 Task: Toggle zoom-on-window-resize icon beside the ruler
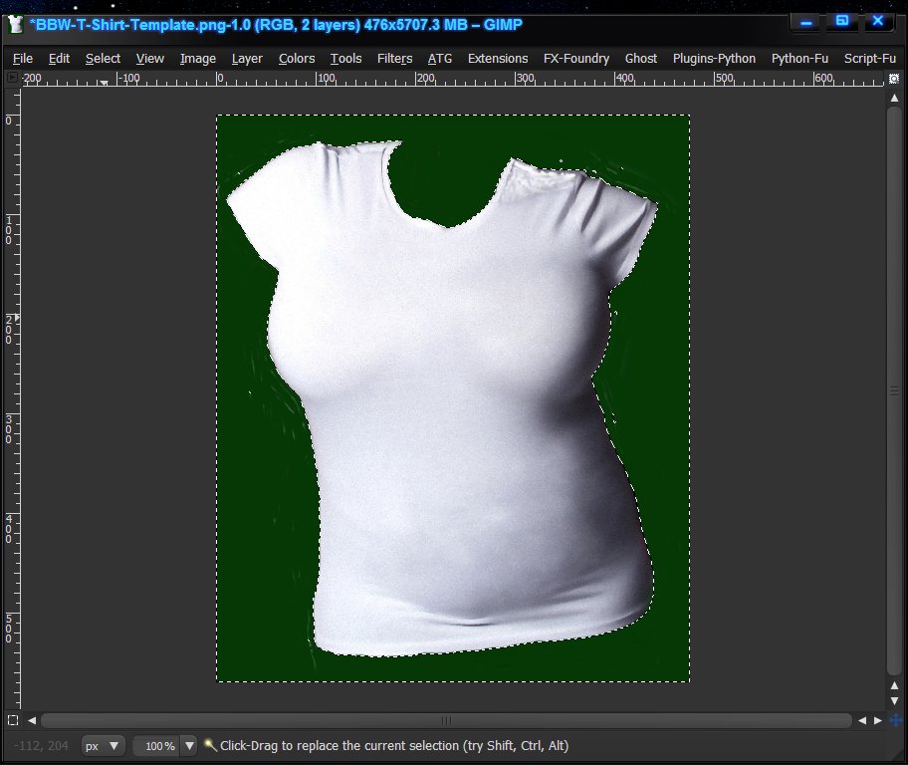pos(894,79)
